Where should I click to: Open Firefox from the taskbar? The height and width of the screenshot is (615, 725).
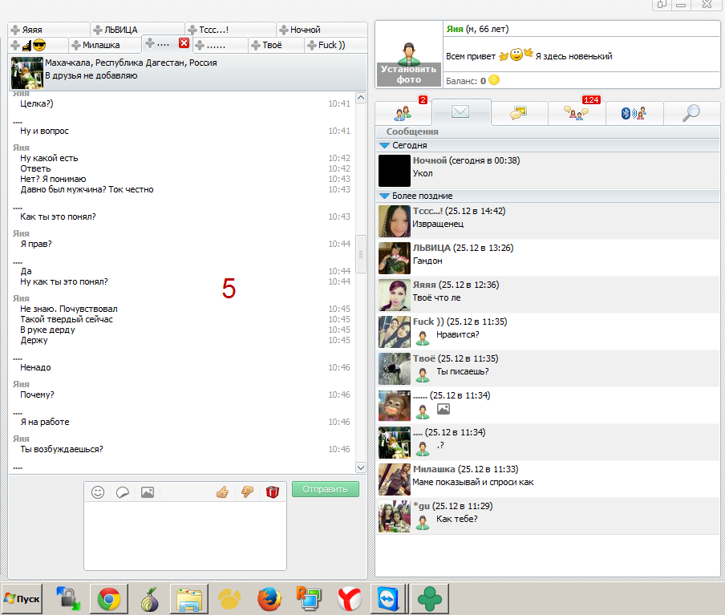(x=269, y=599)
